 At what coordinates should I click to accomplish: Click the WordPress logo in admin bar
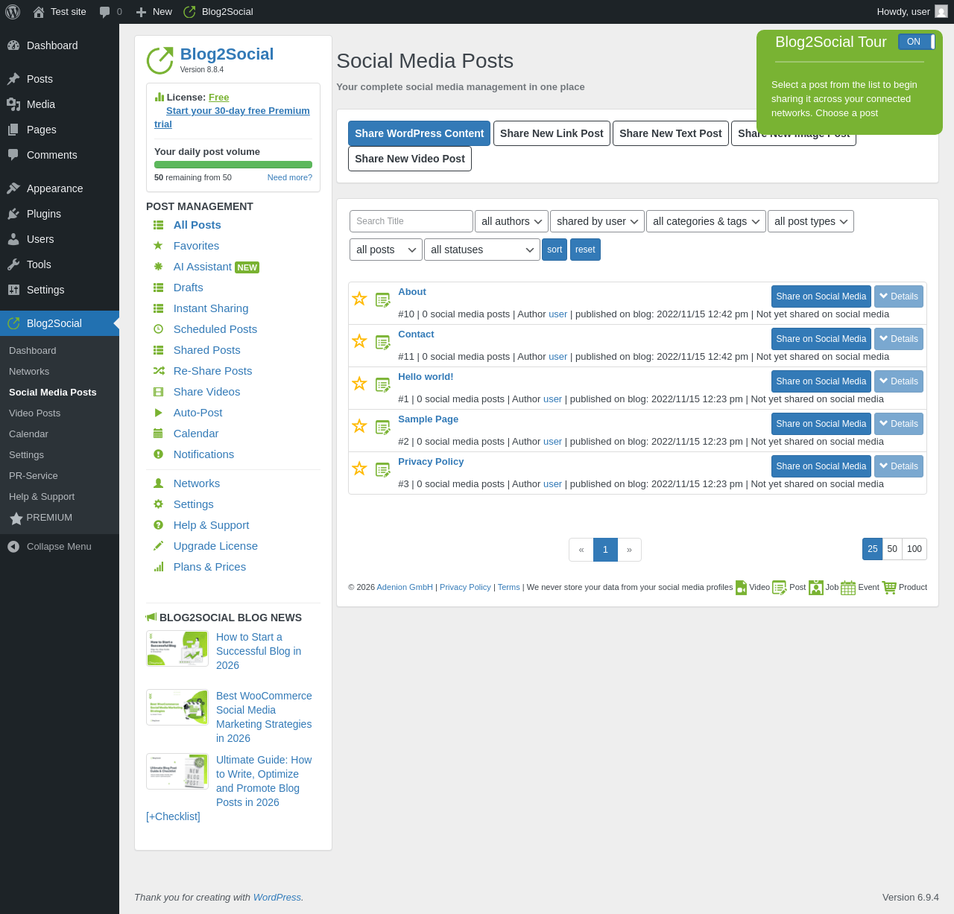pyautogui.click(x=13, y=12)
